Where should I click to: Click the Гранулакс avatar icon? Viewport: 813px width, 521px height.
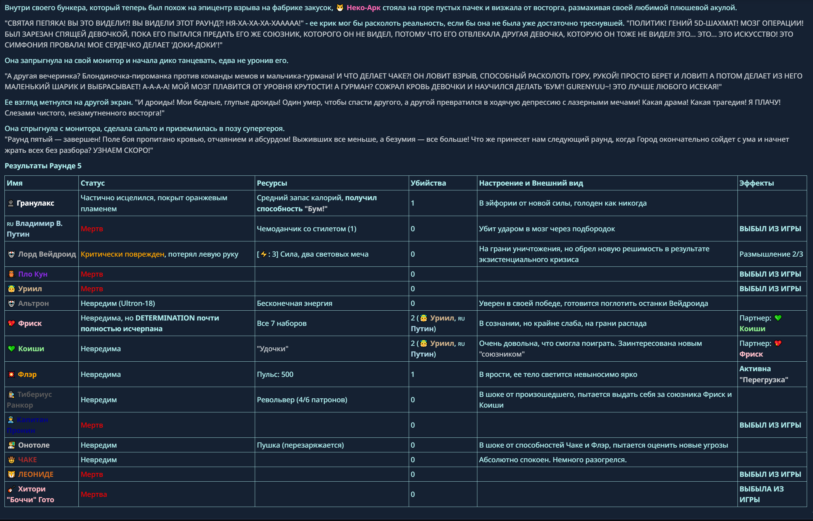(11, 203)
